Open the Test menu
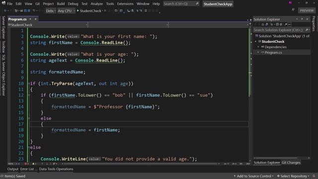The image size is (318, 179). [84, 3]
